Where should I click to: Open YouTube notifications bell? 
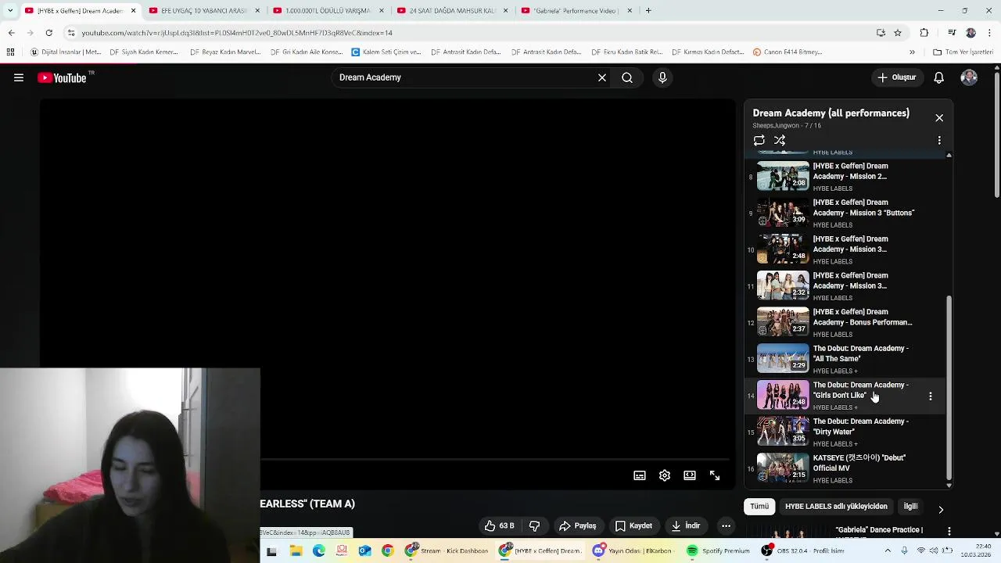(x=939, y=77)
